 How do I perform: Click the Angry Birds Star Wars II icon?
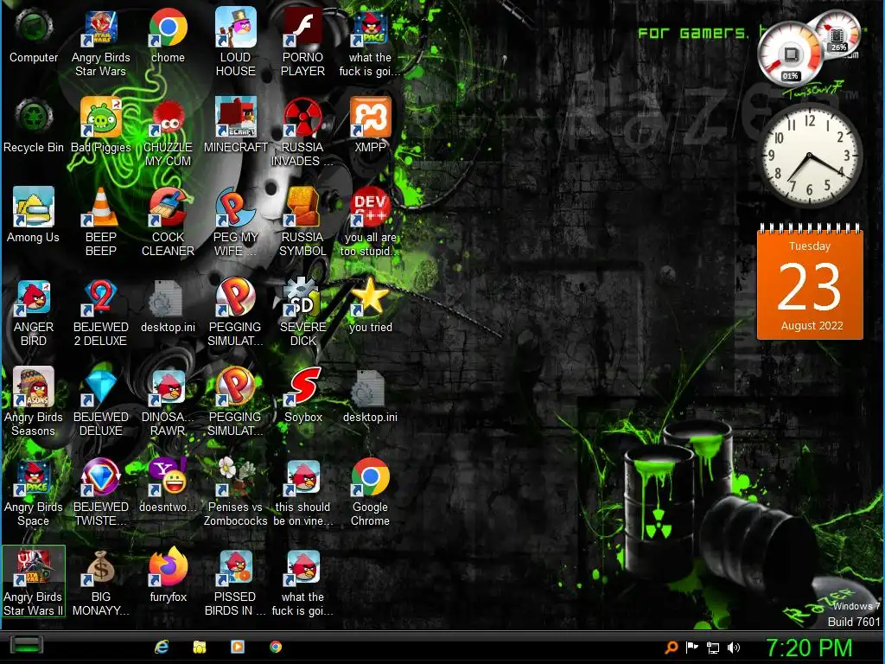(34, 582)
